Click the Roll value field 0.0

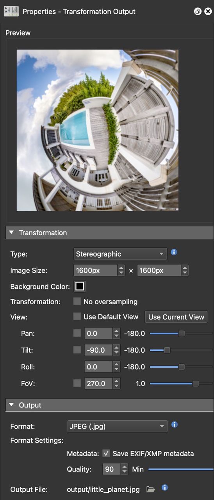[98, 367]
